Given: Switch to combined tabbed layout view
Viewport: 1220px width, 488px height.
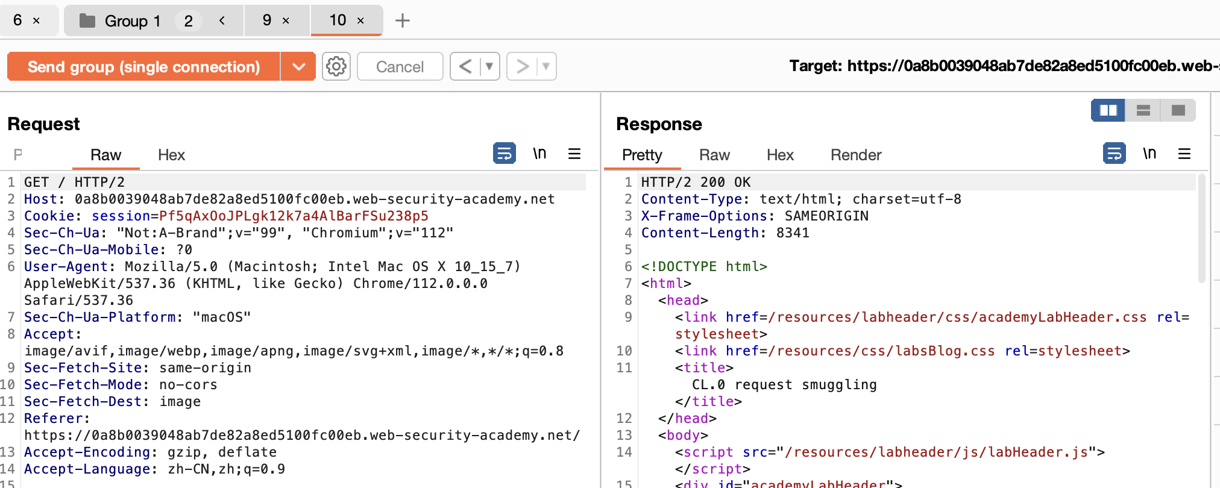Looking at the screenshot, I should pyautogui.click(x=1178, y=110).
